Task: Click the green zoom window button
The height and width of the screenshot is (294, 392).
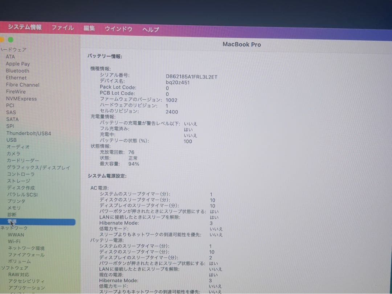Action: coord(11,40)
